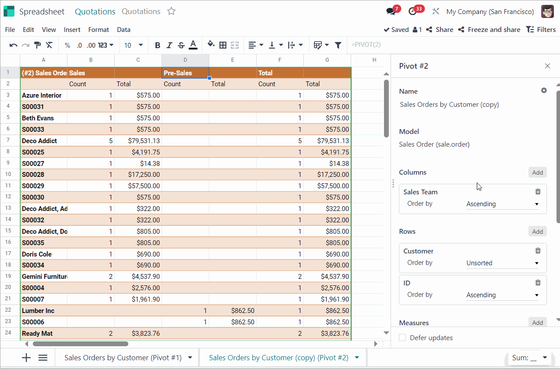The width and height of the screenshot is (560, 369).
Task: Star the Quotations spreadsheet as favorite
Action: pyautogui.click(x=171, y=11)
